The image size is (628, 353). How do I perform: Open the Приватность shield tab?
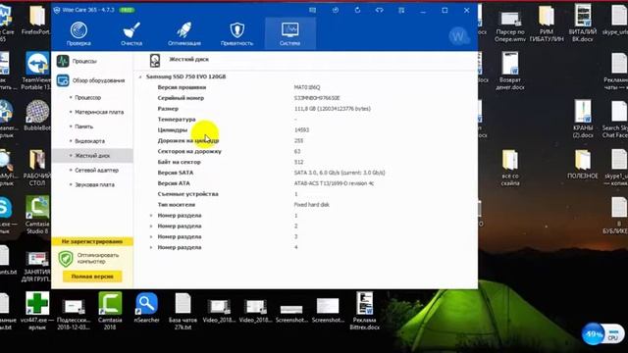(236, 34)
